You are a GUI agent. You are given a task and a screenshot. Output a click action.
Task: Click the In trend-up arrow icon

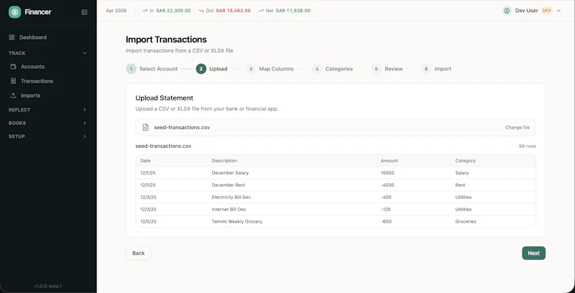145,11
